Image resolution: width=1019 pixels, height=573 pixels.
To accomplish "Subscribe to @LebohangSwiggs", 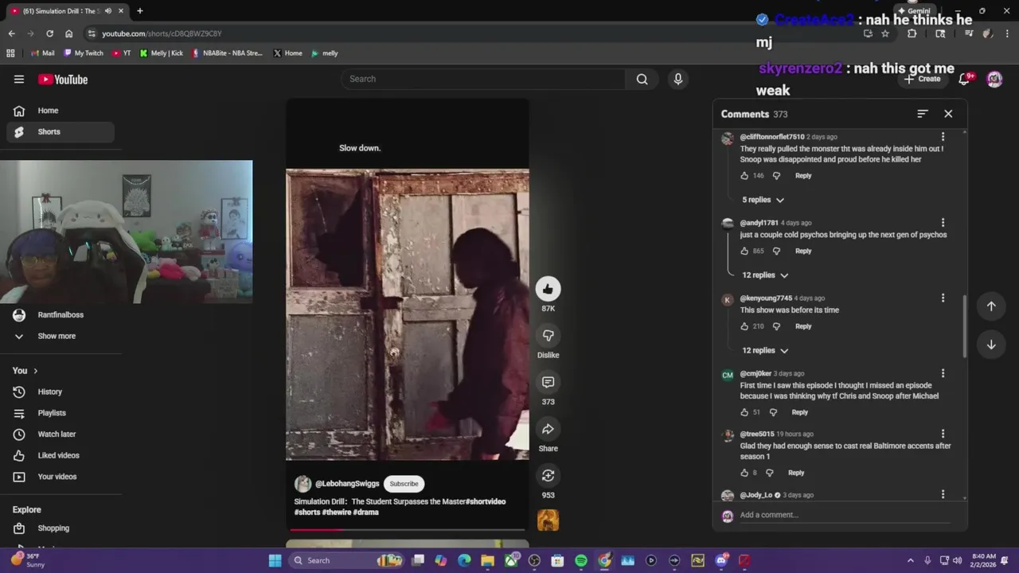I will pyautogui.click(x=404, y=484).
